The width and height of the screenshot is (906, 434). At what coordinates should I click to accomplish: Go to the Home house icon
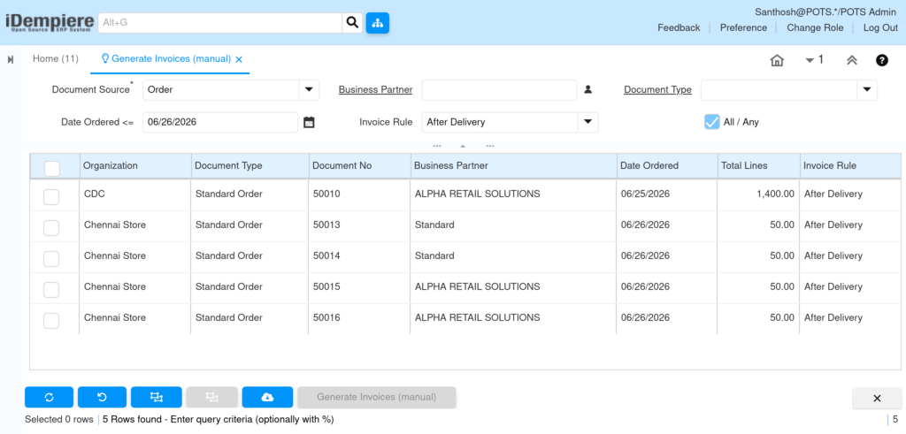pos(777,60)
